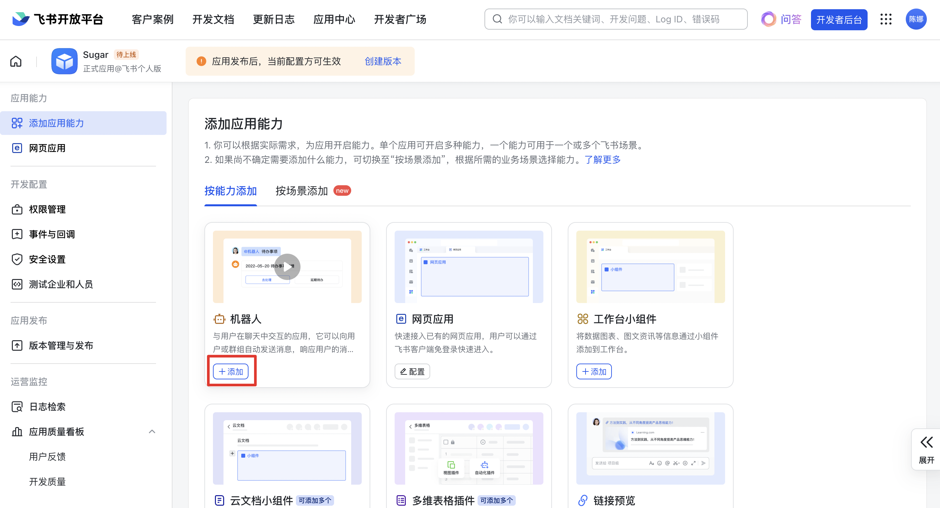Open 开发者广场 in top navigation
The height and width of the screenshot is (508, 940).
click(400, 19)
